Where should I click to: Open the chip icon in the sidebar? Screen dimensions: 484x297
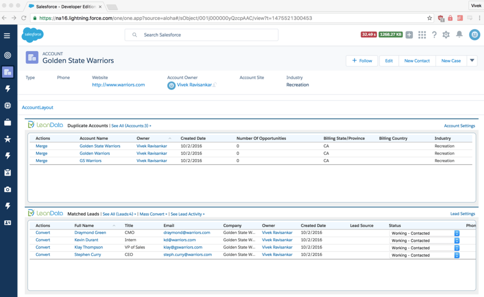coord(7,105)
